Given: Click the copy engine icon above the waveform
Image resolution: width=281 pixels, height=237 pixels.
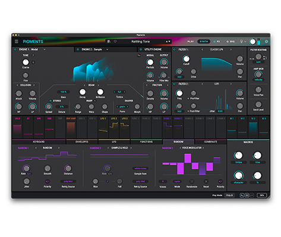Looking at the screenshot, I should (138, 56).
